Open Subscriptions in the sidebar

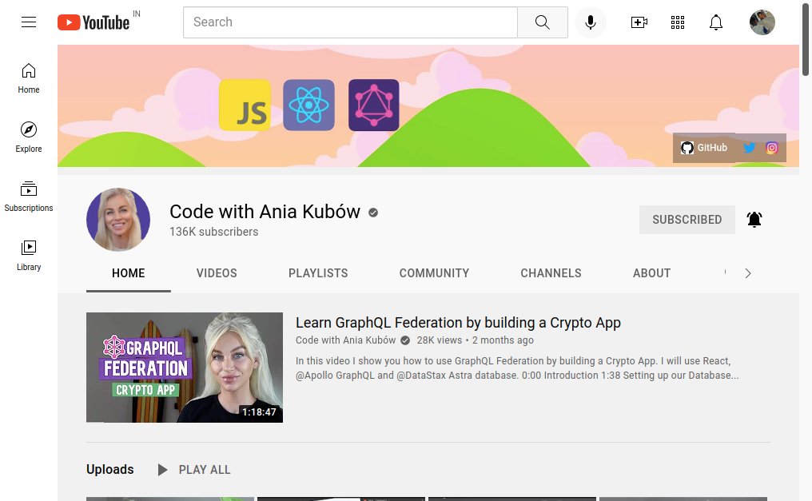tap(29, 196)
